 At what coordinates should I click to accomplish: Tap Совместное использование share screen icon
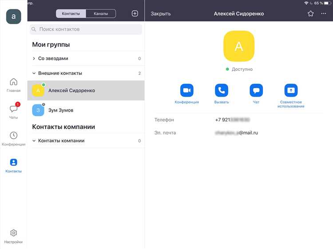pos(291,90)
